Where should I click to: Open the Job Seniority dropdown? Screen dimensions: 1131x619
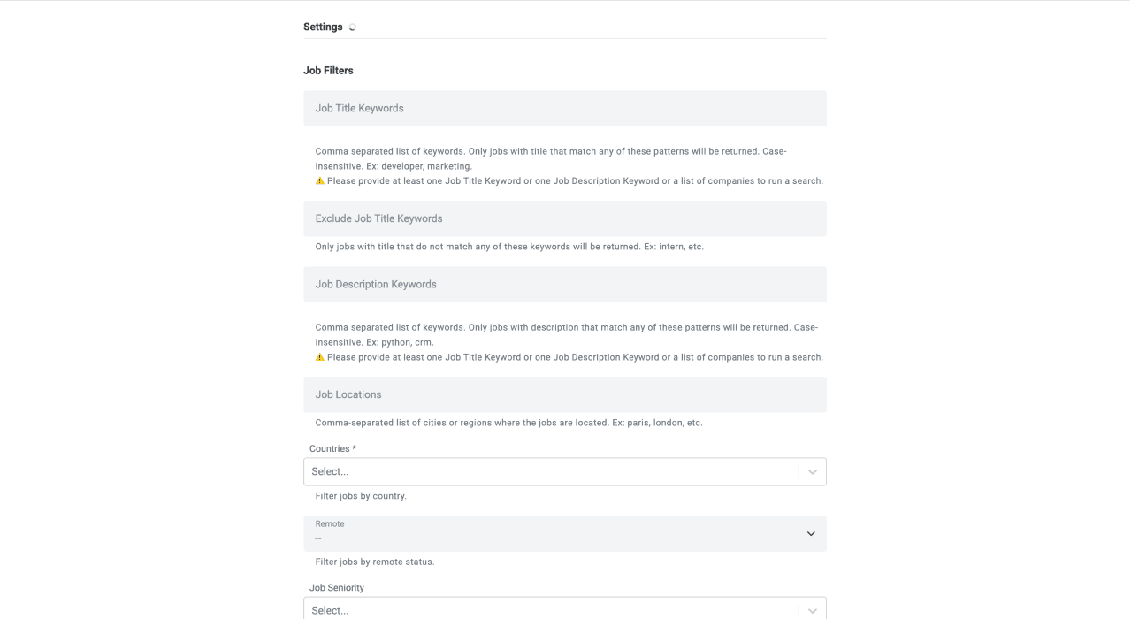(x=565, y=609)
